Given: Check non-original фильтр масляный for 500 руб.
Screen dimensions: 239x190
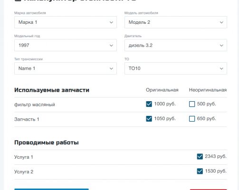Looking at the screenshot, I should point(192,104).
